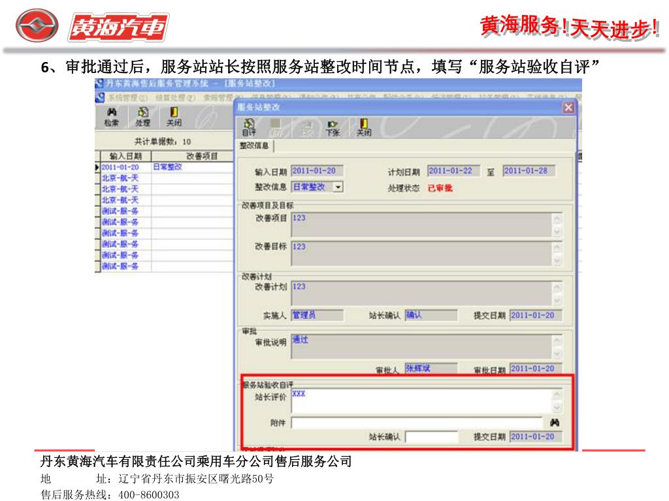Click the scroll-up arrow of the 改善计划 text area
Image resolution: width=669 pixels, height=501 pixels.
pyautogui.click(x=557, y=287)
